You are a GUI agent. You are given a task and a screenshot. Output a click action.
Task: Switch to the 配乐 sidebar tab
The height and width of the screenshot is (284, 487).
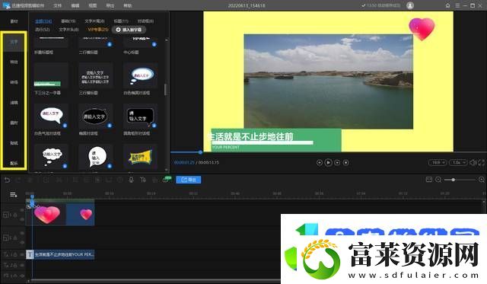click(14, 163)
